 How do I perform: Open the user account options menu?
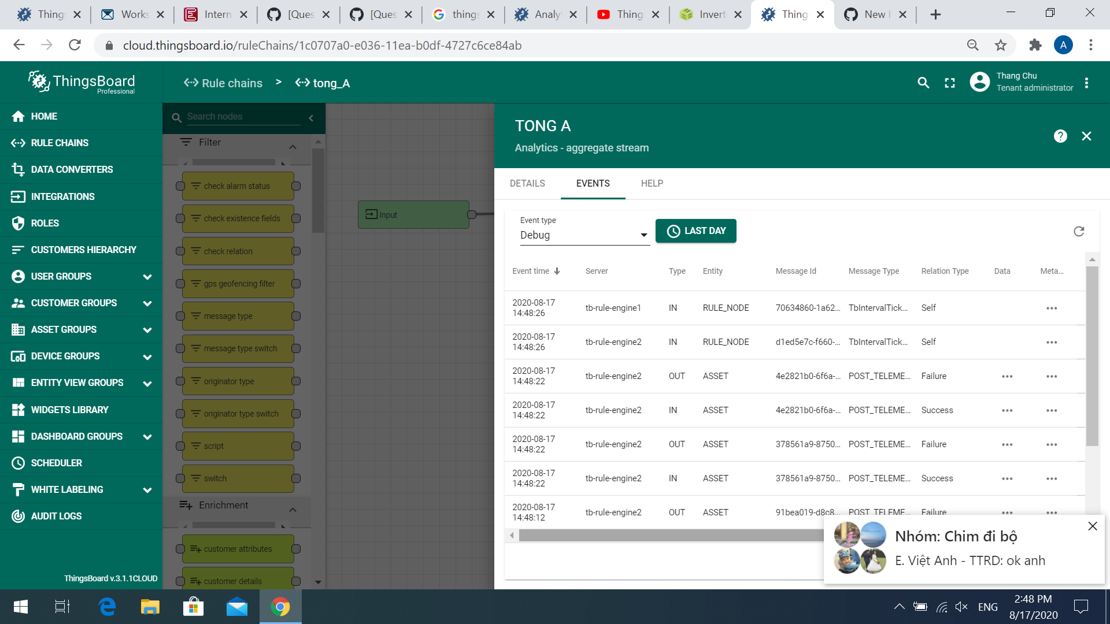tap(1087, 83)
